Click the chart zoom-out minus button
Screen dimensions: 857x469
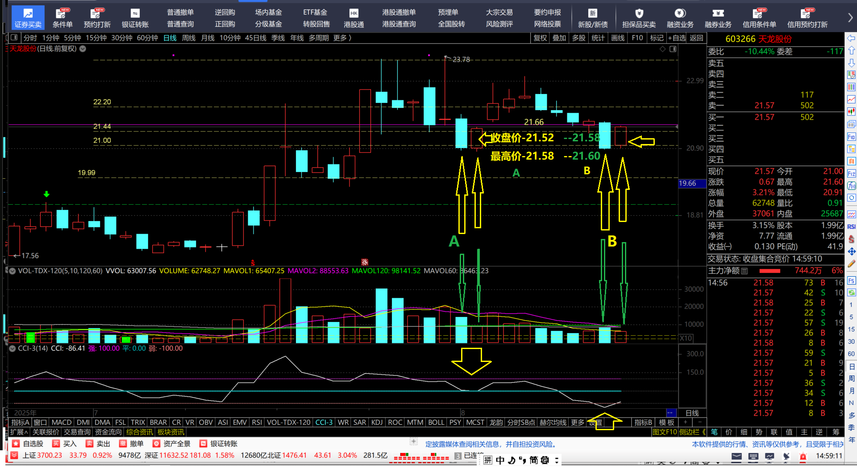pyautogui.click(x=699, y=422)
